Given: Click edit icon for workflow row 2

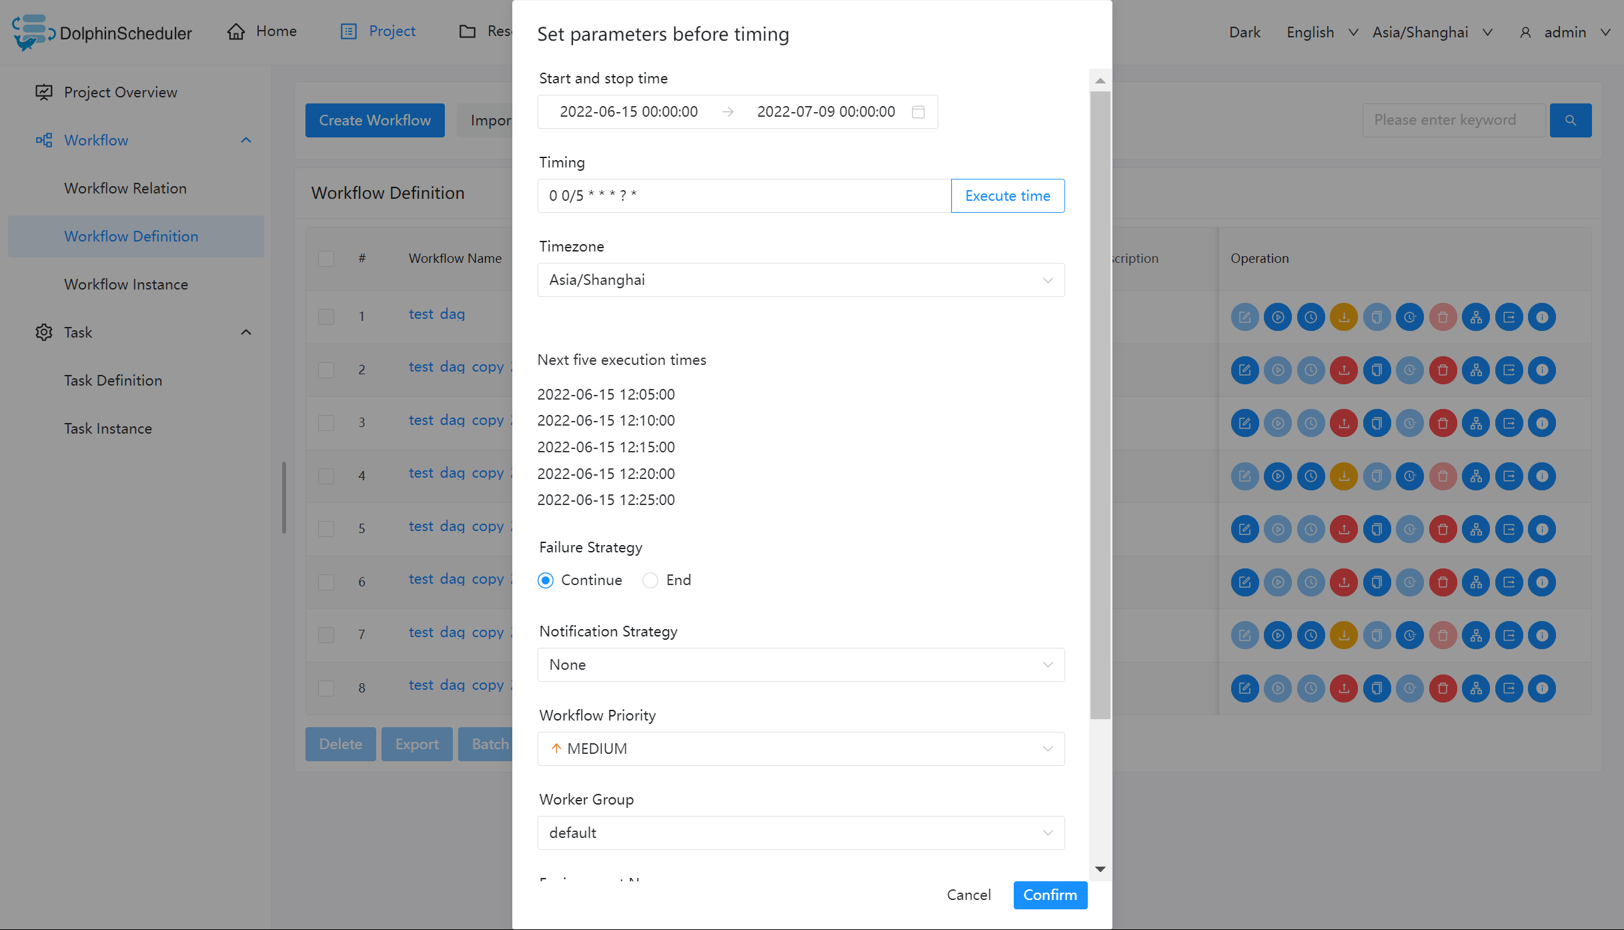Looking at the screenshot, I should point(1245,370).
